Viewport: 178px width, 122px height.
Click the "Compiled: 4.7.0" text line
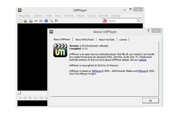(78, 49)
